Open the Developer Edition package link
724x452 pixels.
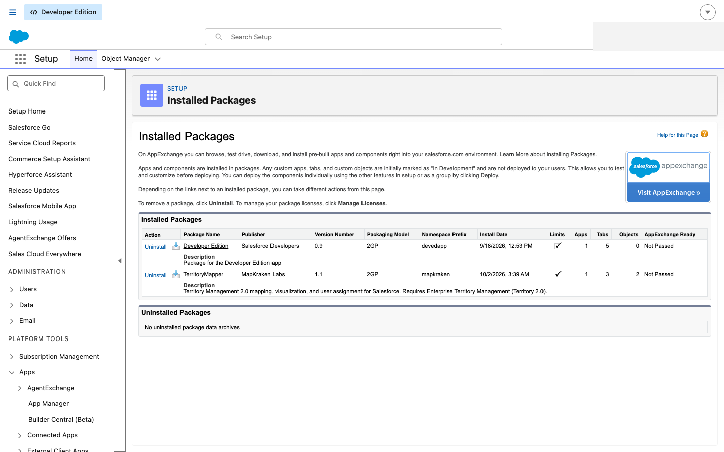point(206,246)
